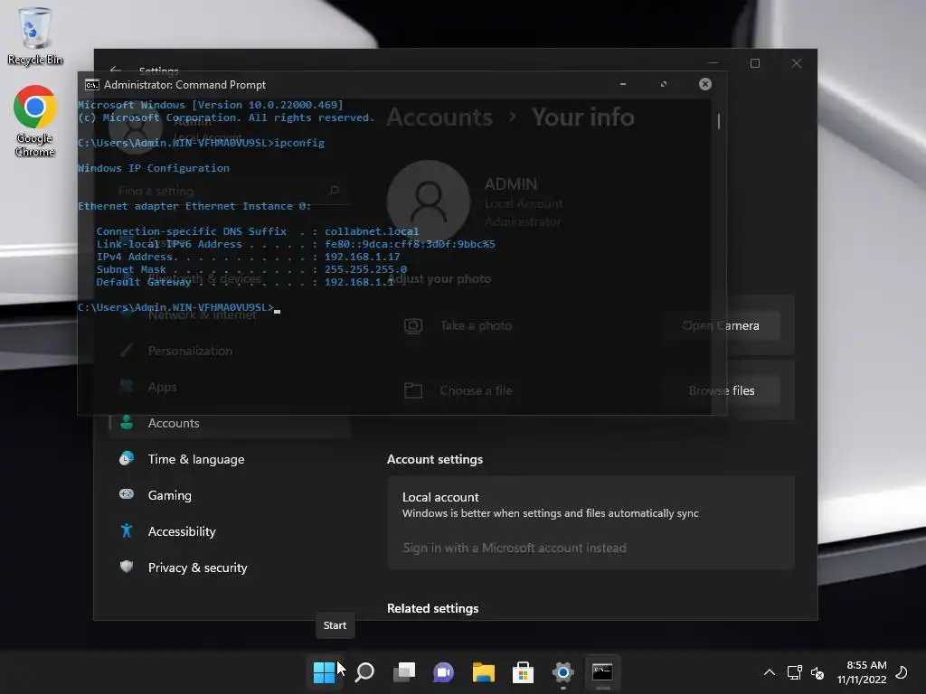
Task: Open Accounts in Settings sidebar
Action: (231, 423)
